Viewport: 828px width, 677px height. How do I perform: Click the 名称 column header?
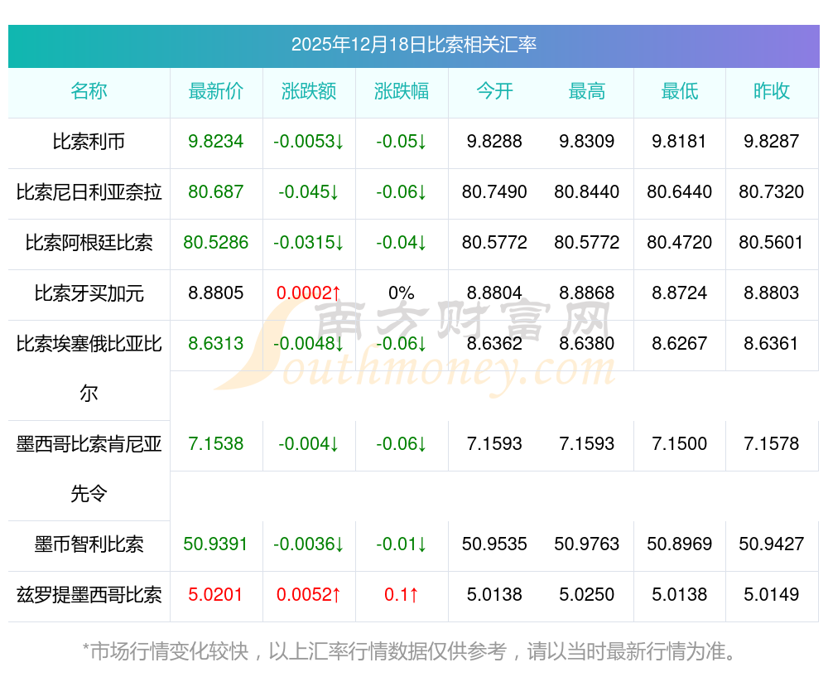[x=89, y=92]
